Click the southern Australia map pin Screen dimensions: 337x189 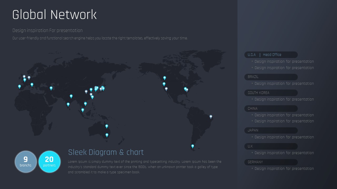click(107, 135)
